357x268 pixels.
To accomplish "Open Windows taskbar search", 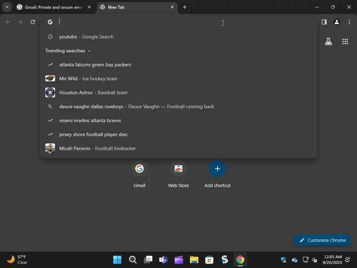I will click(133, 260).
